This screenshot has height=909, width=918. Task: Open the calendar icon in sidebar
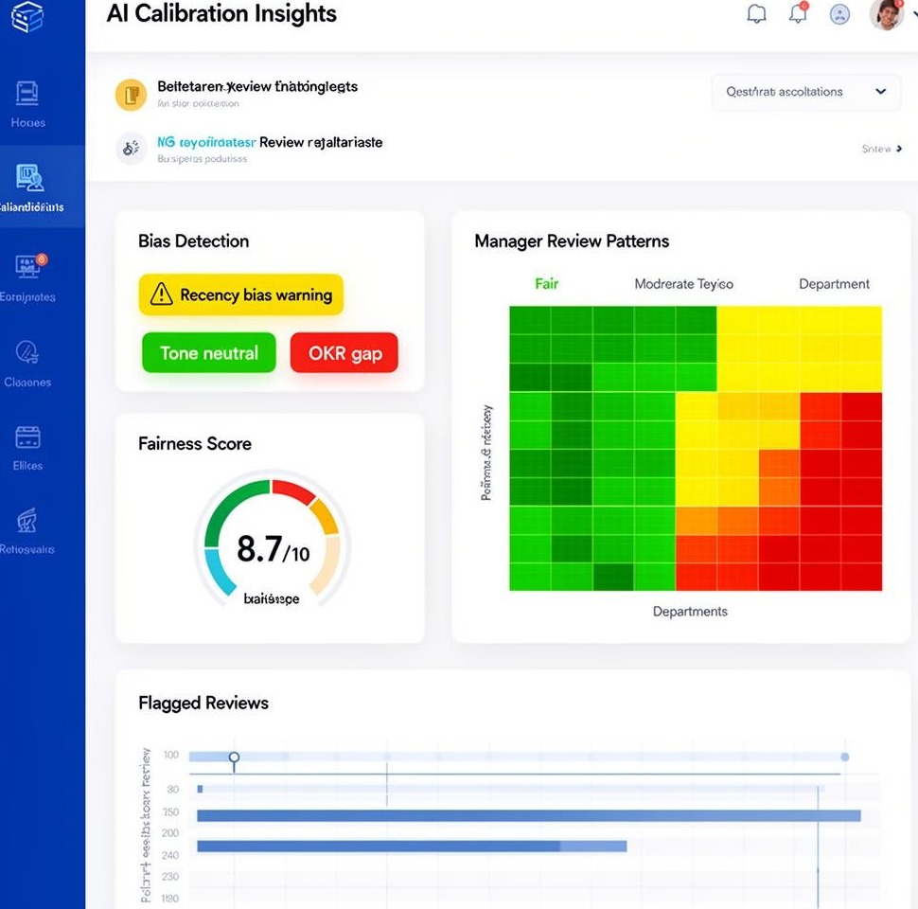(28, 437)
